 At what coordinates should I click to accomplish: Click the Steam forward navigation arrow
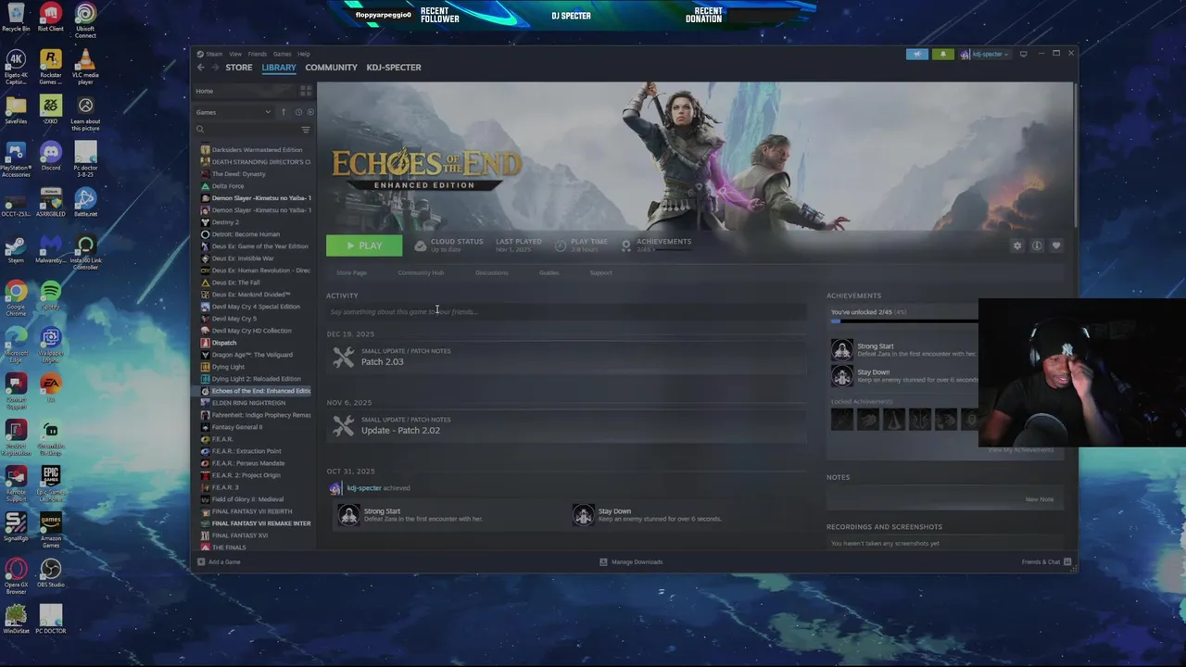pos(215,67)
